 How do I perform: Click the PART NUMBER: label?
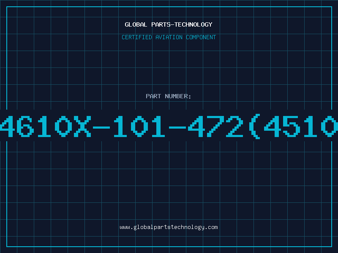click(169, 96)
